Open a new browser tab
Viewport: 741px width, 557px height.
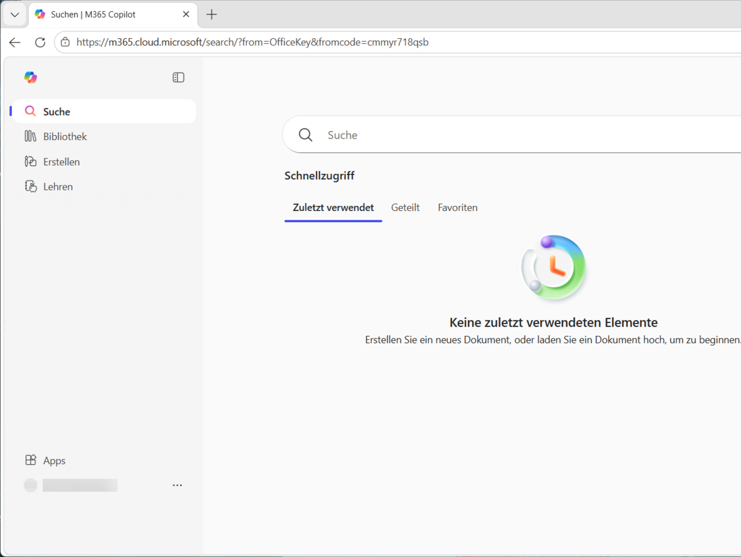[x=212, y=14]
